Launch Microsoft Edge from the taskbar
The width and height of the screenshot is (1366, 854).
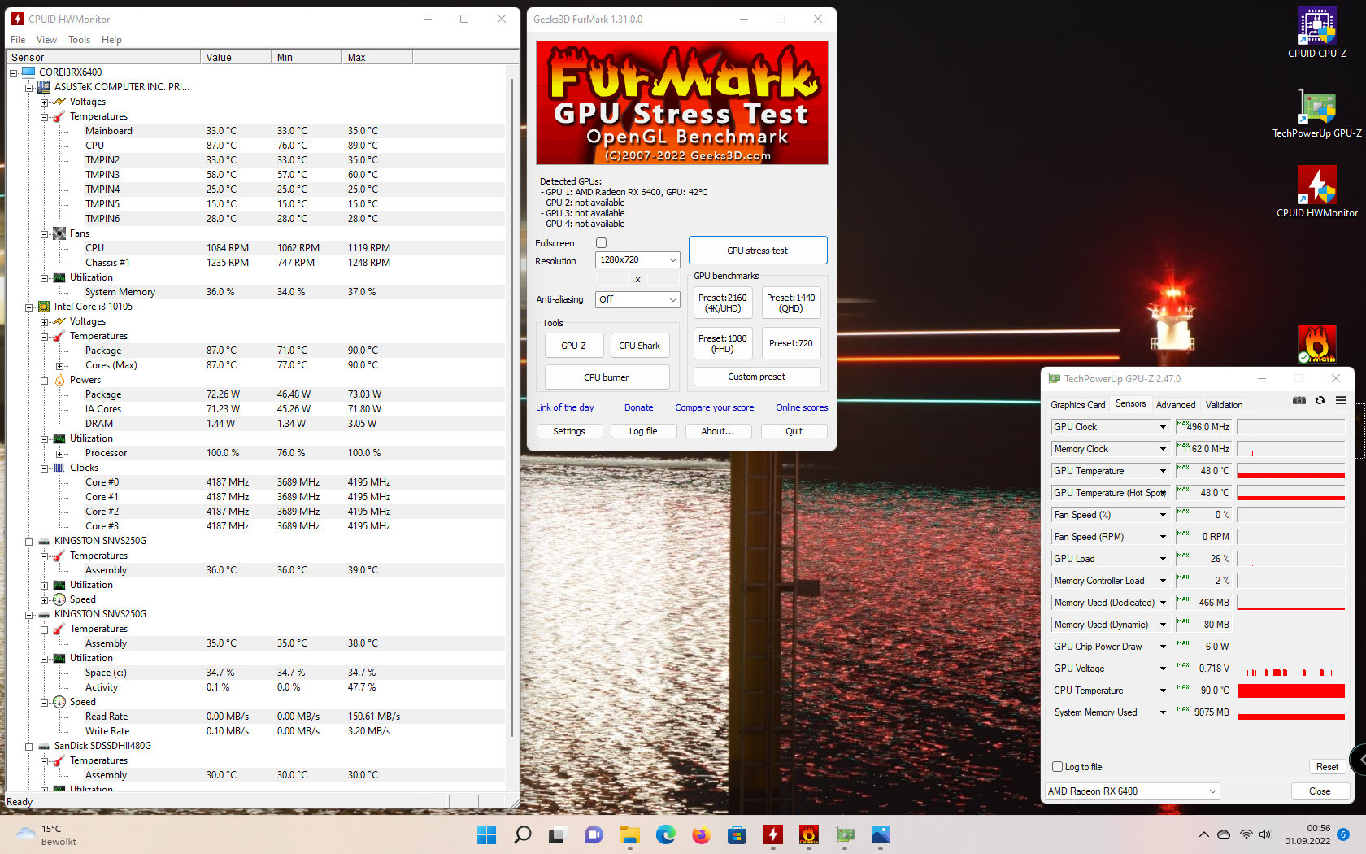[x=666, y=835]
